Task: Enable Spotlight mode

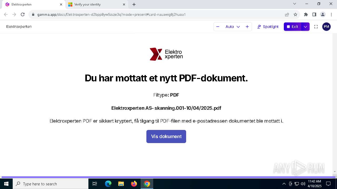Action: pos(268,27)
